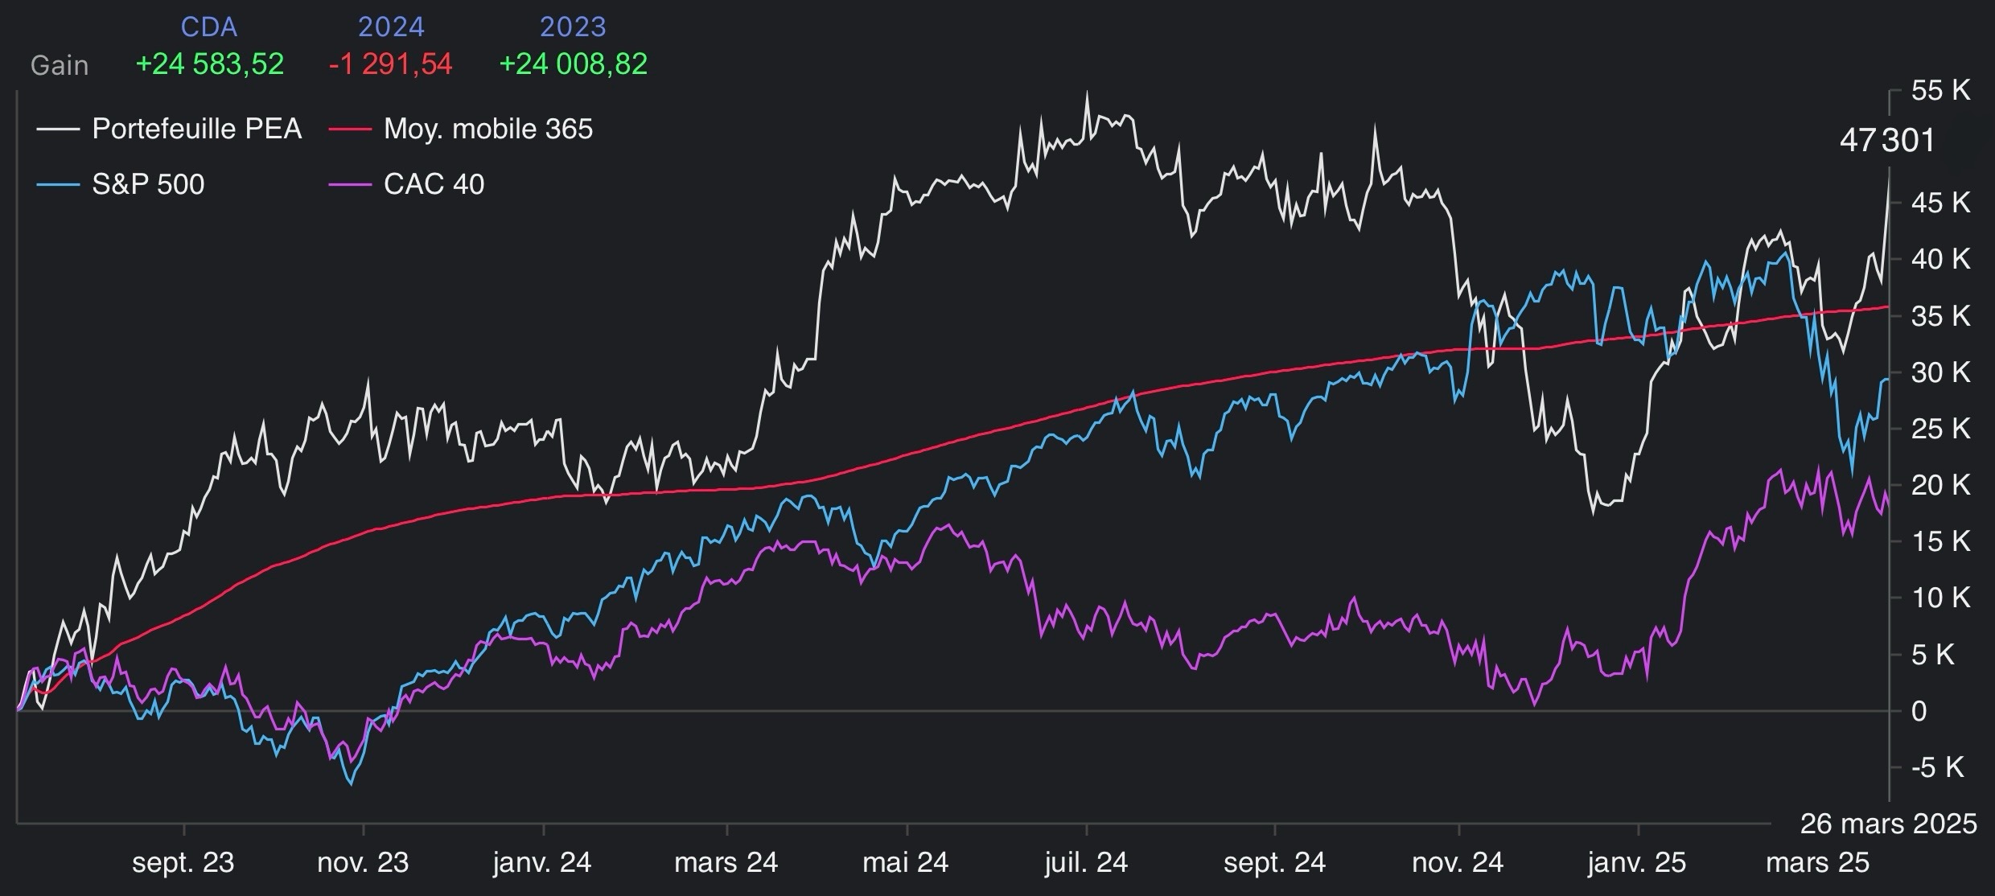Click the current value label 47 301
1995x896 pixels.
point(1886,141)
